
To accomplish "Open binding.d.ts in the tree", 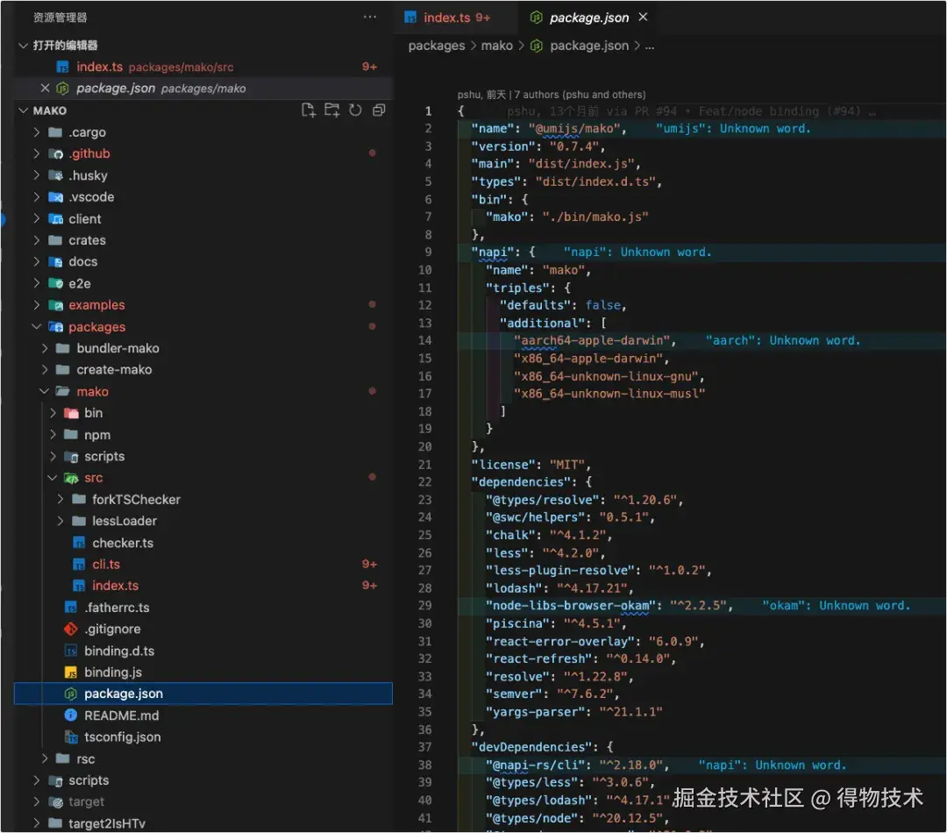I will click(119, 651).
